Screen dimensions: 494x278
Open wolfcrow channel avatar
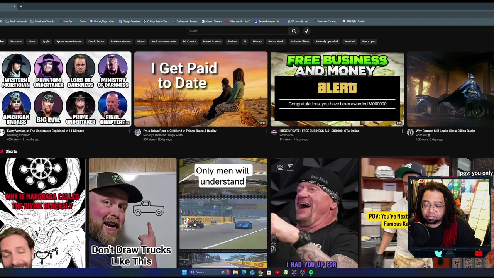pyautogui.click(x=410, y=132)
